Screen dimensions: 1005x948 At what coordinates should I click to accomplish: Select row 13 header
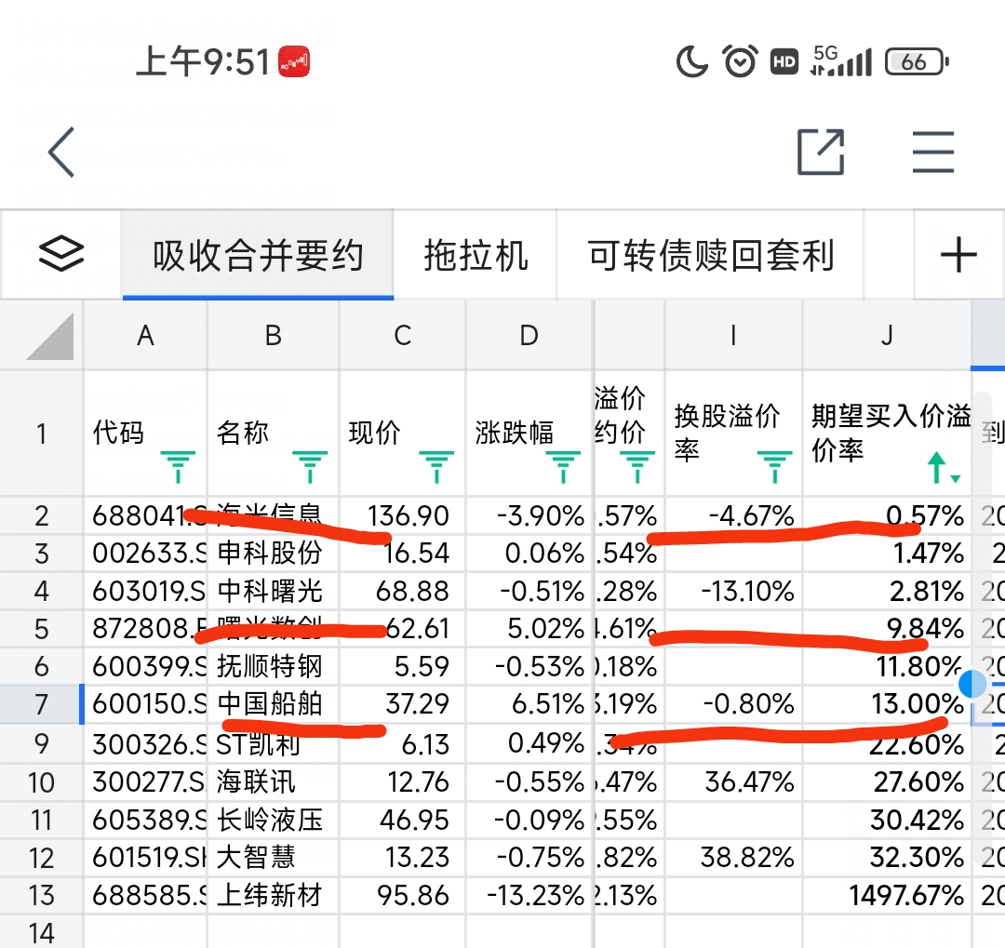(42, 896)
